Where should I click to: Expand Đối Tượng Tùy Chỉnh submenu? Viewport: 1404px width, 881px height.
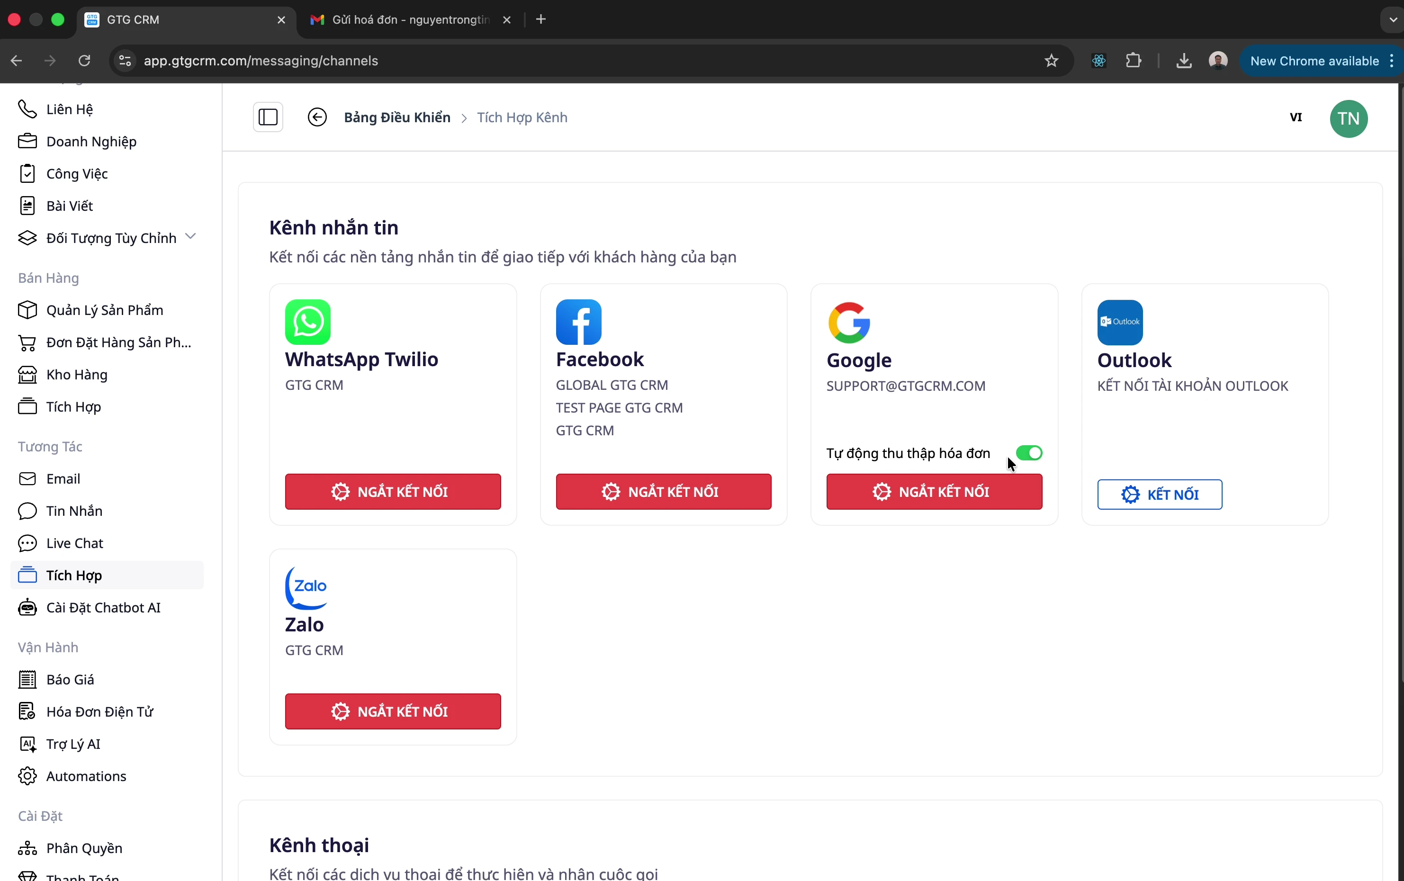tap(190, 236)
